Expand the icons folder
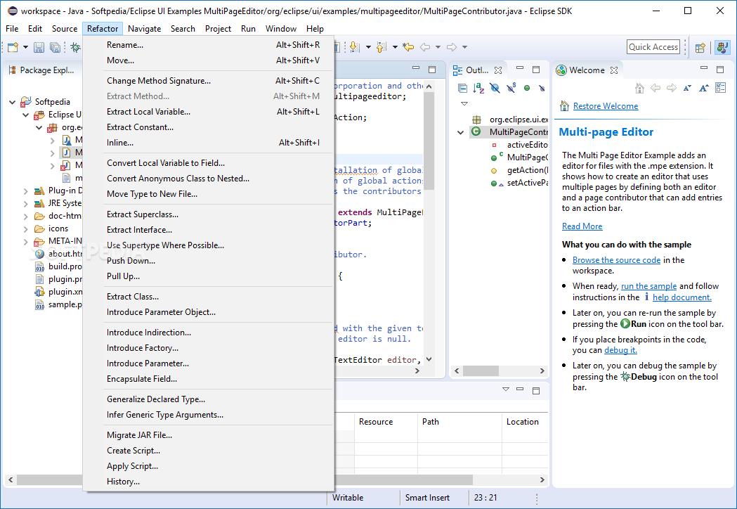The width and height of the screenshot is (737, 509). [x=26, y=229]
